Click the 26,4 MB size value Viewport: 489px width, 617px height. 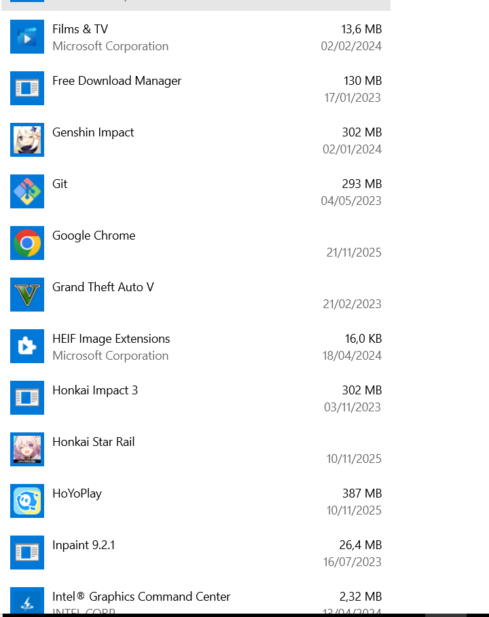[360, 545]
